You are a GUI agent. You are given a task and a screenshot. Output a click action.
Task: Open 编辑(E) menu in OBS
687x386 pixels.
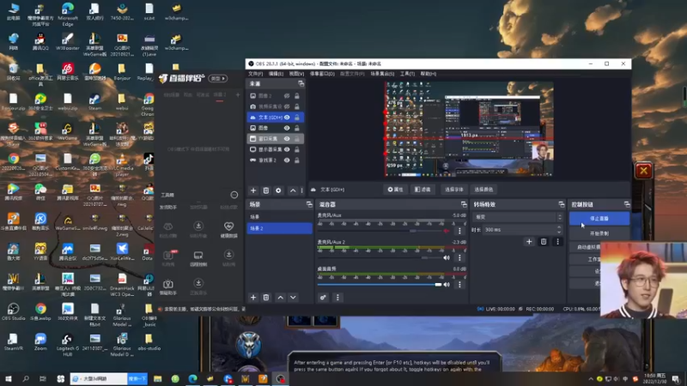click(x=276, y=74)
